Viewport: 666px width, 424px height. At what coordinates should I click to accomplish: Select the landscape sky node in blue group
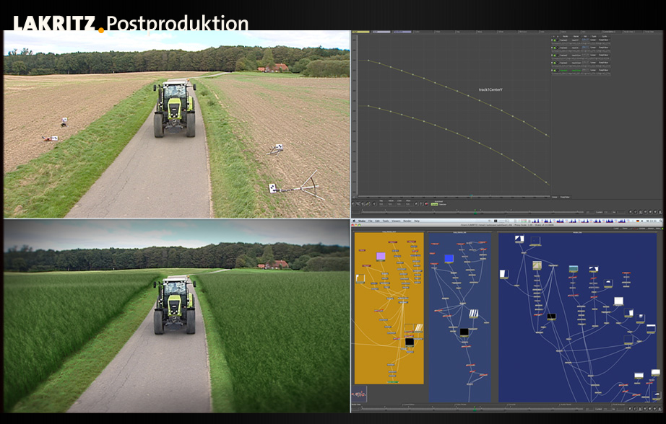click(574, 269)
